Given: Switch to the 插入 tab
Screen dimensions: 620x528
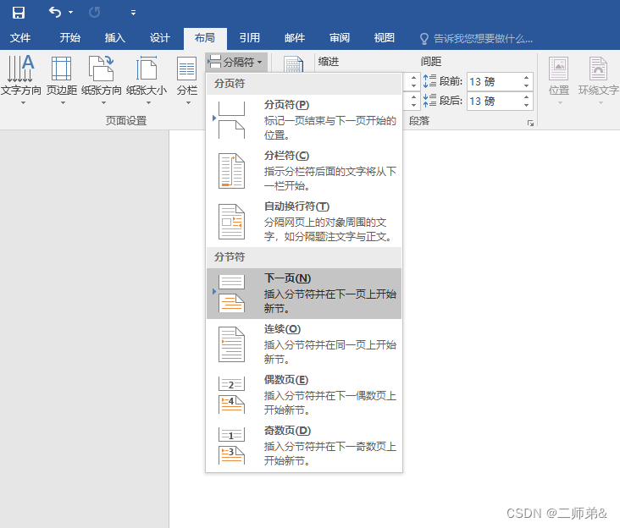Looking at the screenshot, I should tap(115, 38).
